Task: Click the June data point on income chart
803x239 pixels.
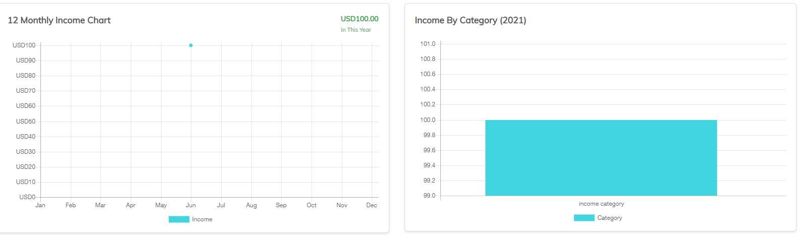Action: (x=191, y=45)
